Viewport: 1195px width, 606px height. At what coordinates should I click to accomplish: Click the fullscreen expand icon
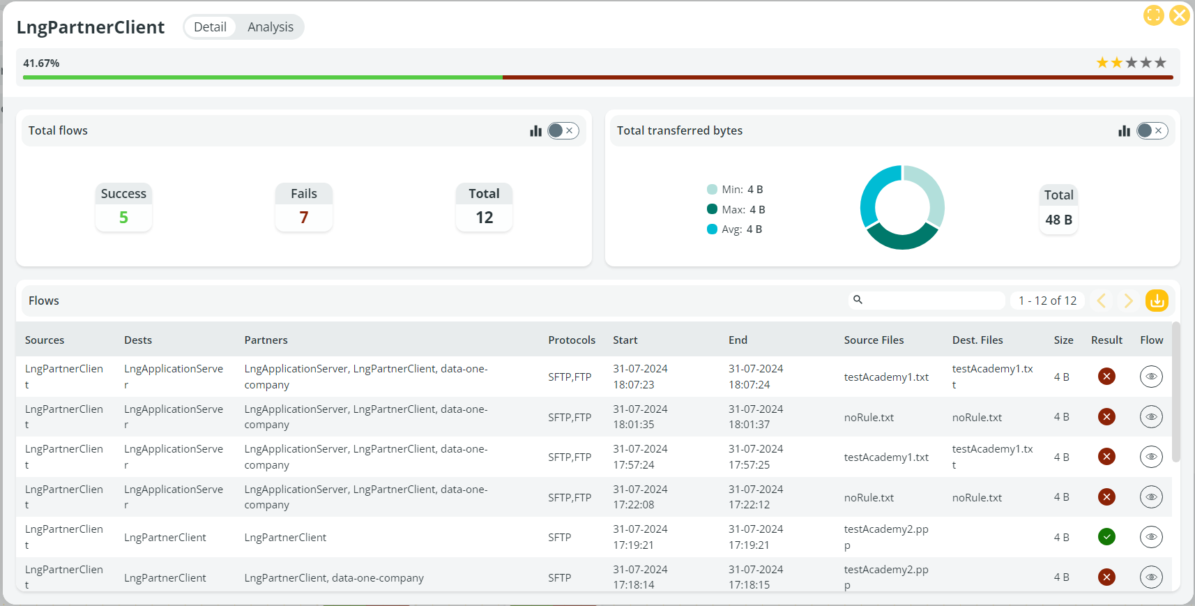[x=1153, y=15]
